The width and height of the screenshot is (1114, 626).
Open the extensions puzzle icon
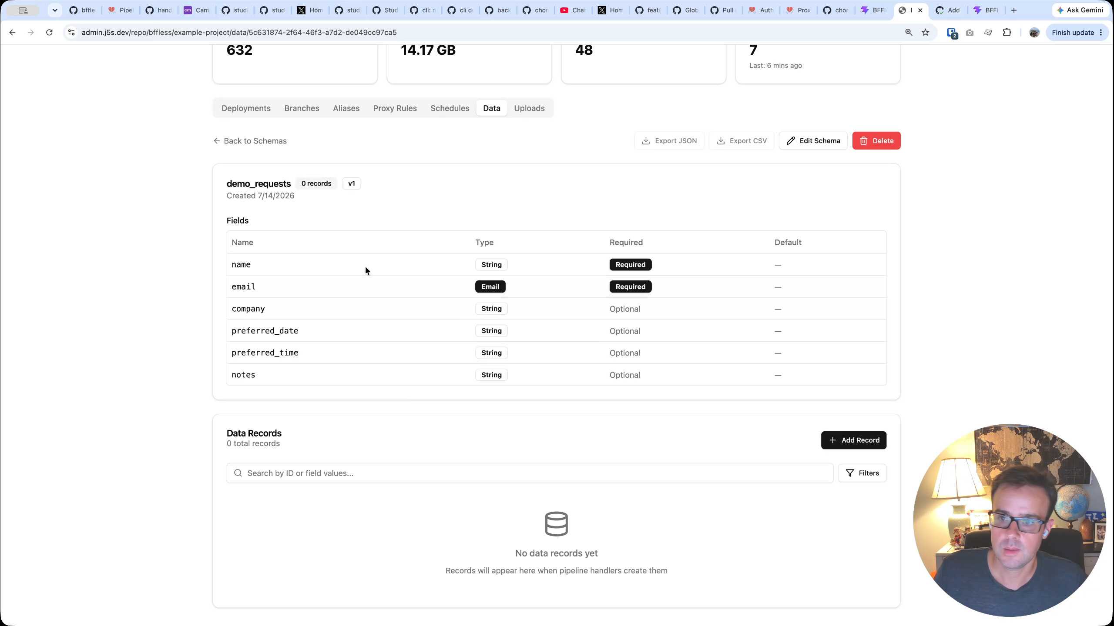[1007, 32]
